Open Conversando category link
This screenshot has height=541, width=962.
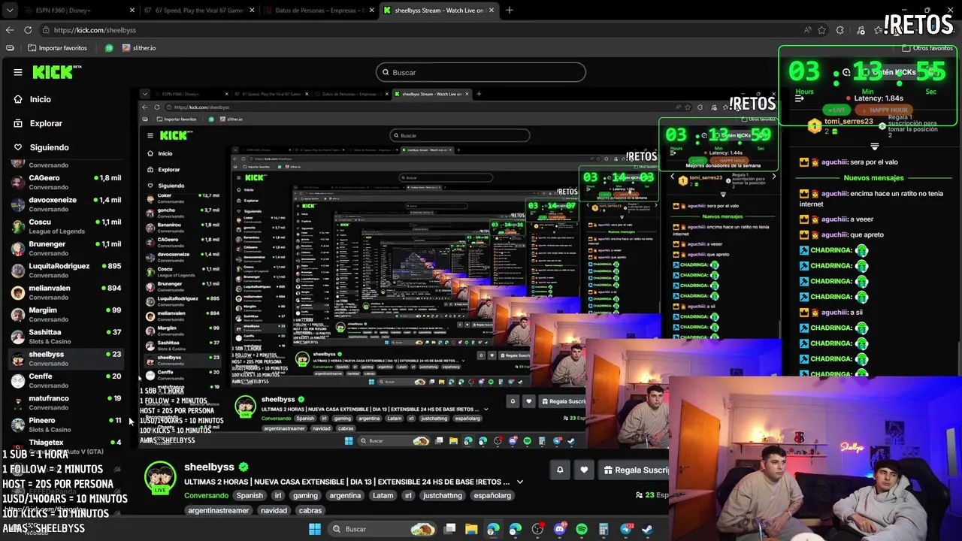pos(206,495)
